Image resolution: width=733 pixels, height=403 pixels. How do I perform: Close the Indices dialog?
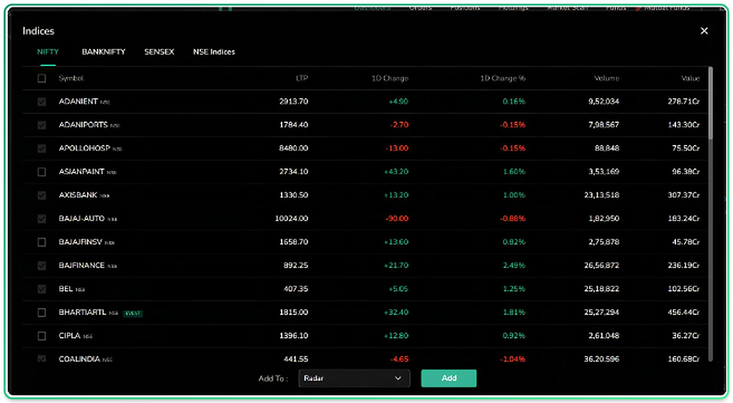(x=704, y=31)
